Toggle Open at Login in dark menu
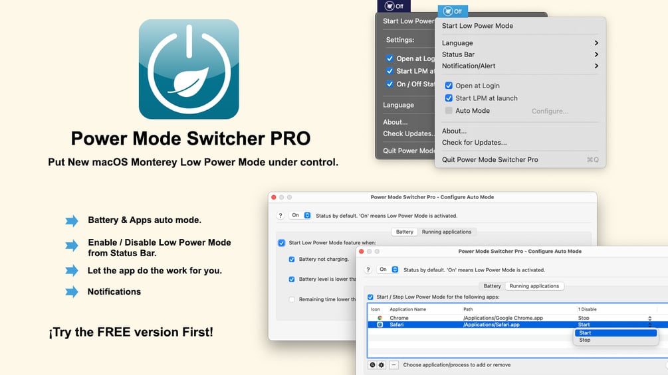The image size is (668, 375). pos(390,58)
